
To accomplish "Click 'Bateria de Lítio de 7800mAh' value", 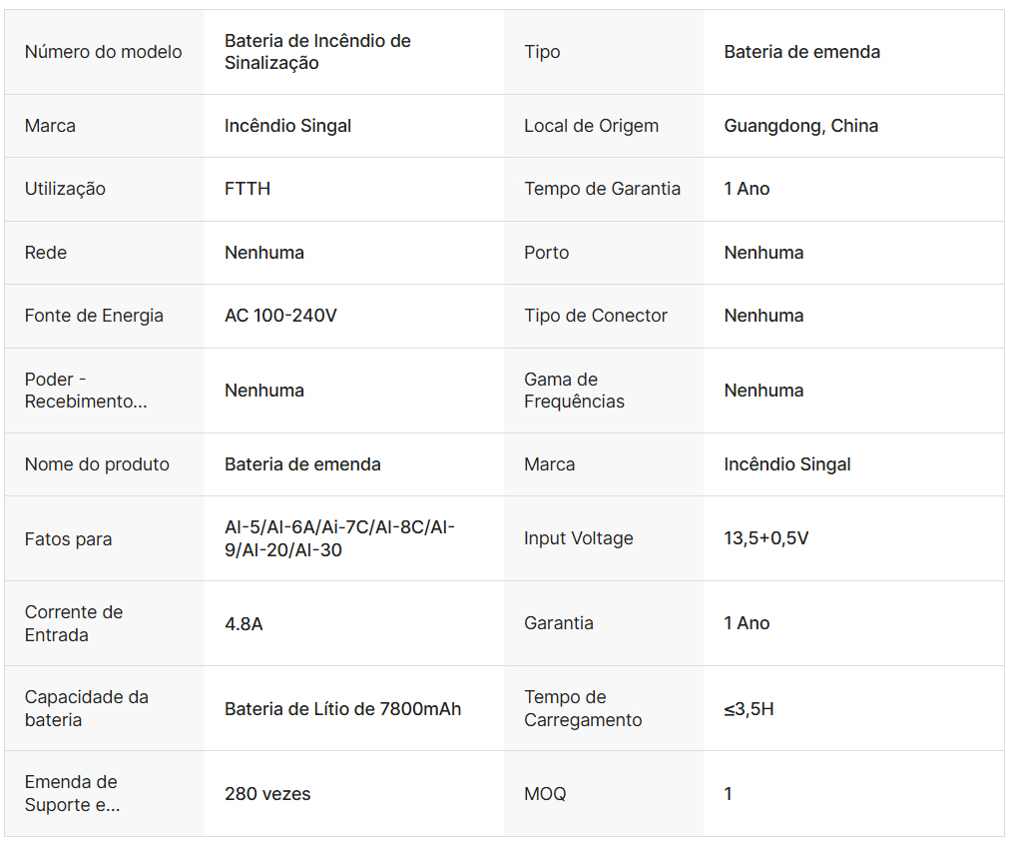I will [342, 709].
